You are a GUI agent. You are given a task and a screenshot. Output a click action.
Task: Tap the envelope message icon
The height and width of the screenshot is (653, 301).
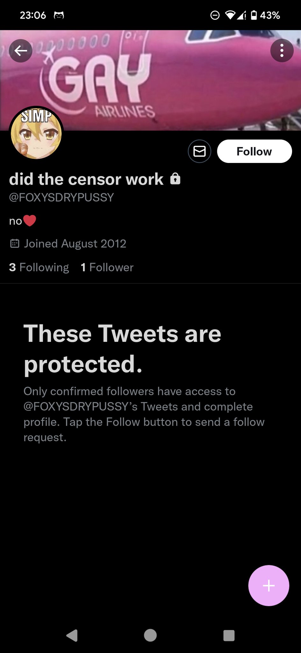(199, 151)
